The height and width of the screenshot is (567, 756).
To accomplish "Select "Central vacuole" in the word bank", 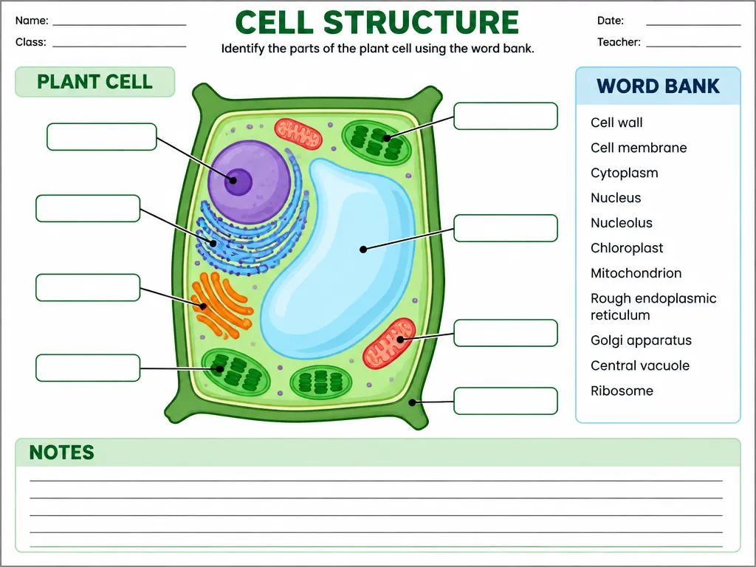I will pyautogui.click(x=640, y=365).
